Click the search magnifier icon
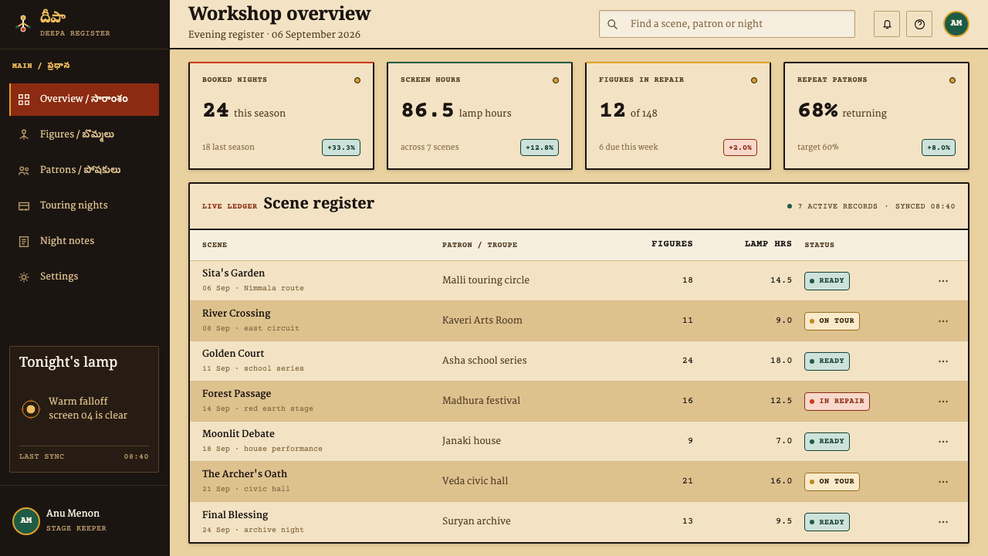 coord(612,24)
